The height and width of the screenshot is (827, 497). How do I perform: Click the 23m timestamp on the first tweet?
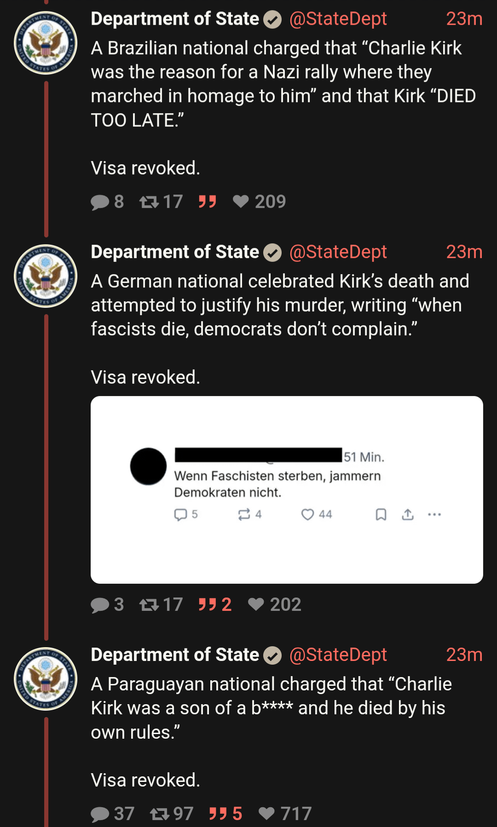[x=464, y=19]
